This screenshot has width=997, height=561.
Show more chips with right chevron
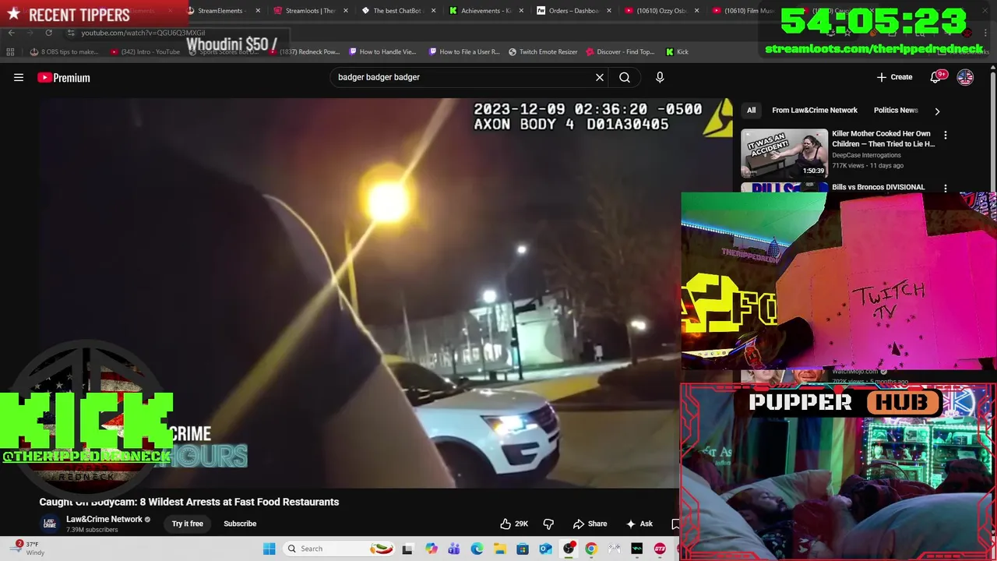[x=937, y=111]
